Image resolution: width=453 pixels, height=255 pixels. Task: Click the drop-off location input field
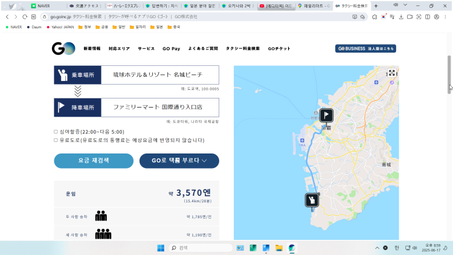[x=160, y=108]
